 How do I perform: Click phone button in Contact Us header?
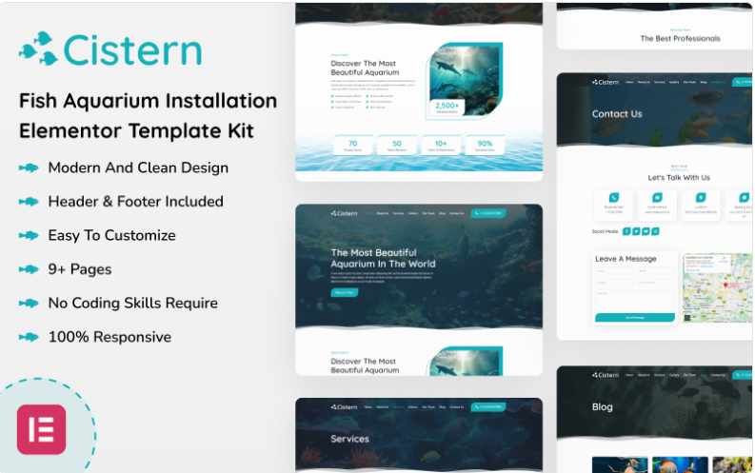[742, 82]
